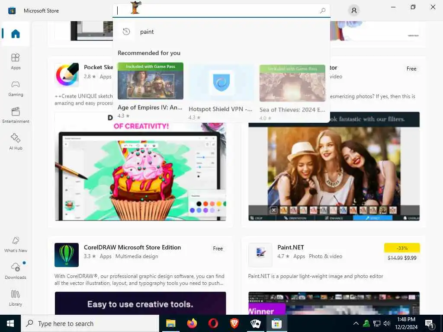Open the user profile account icon
This screenshot has width=443, height=332.
click(354, 11)
